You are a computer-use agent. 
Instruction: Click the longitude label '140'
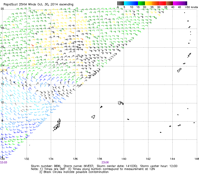coord(124,159)
